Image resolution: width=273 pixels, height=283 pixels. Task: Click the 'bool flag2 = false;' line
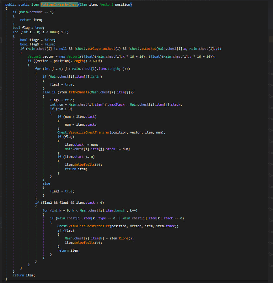point(38,40)
